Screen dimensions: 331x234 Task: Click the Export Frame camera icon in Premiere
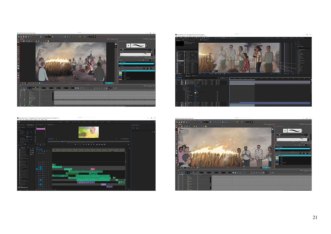[x=102, y=145]
